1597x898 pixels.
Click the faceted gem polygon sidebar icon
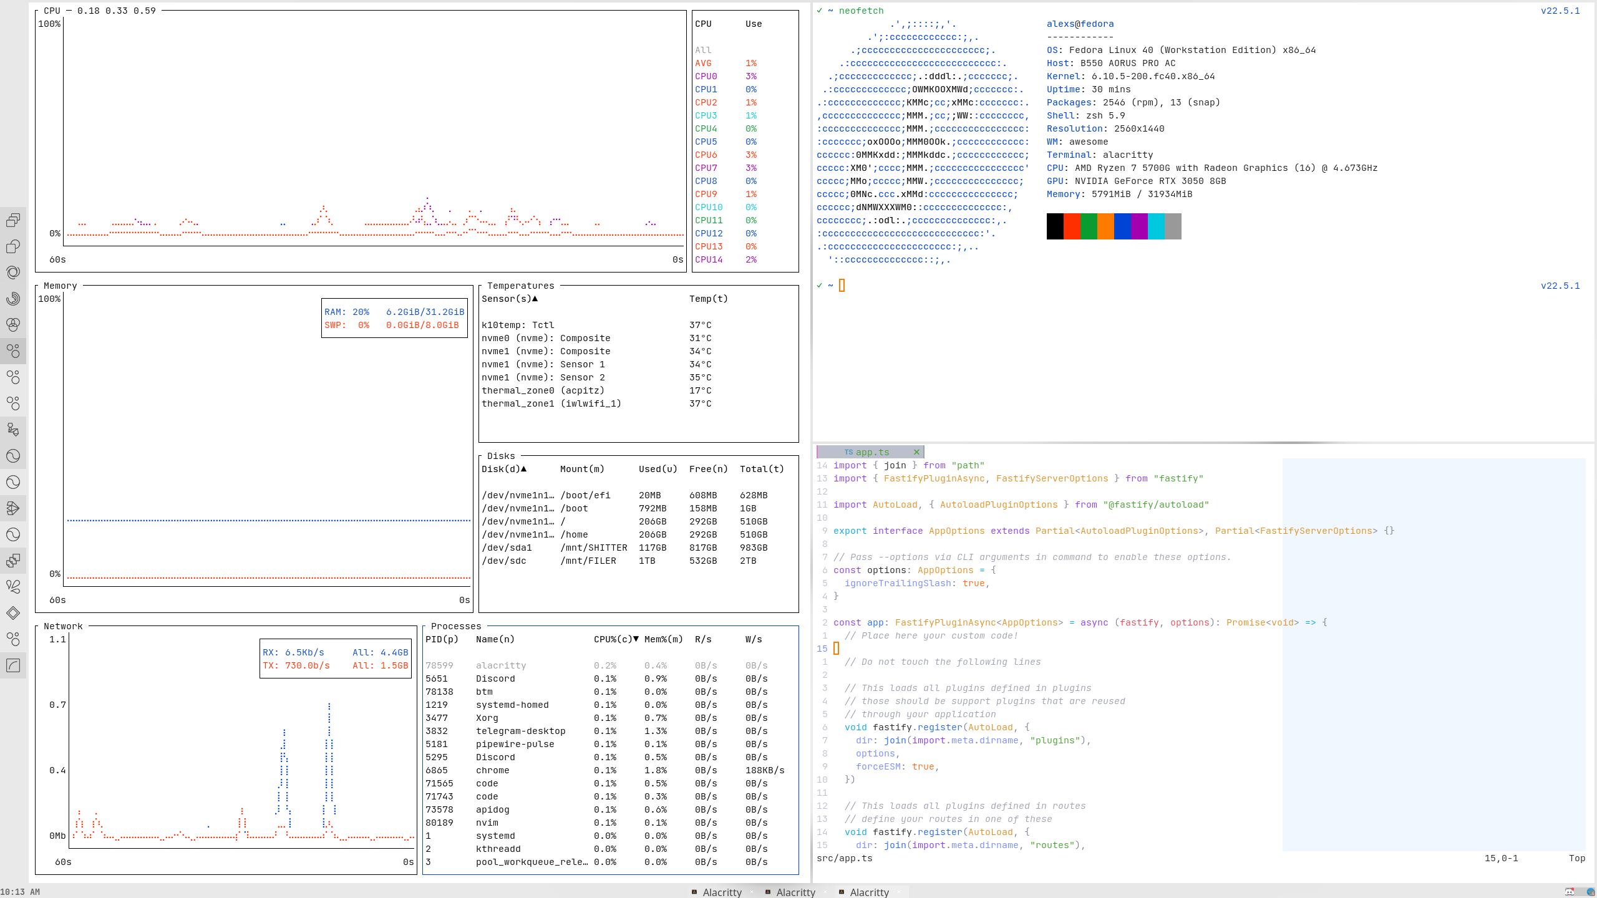click(x=13, y=508)
